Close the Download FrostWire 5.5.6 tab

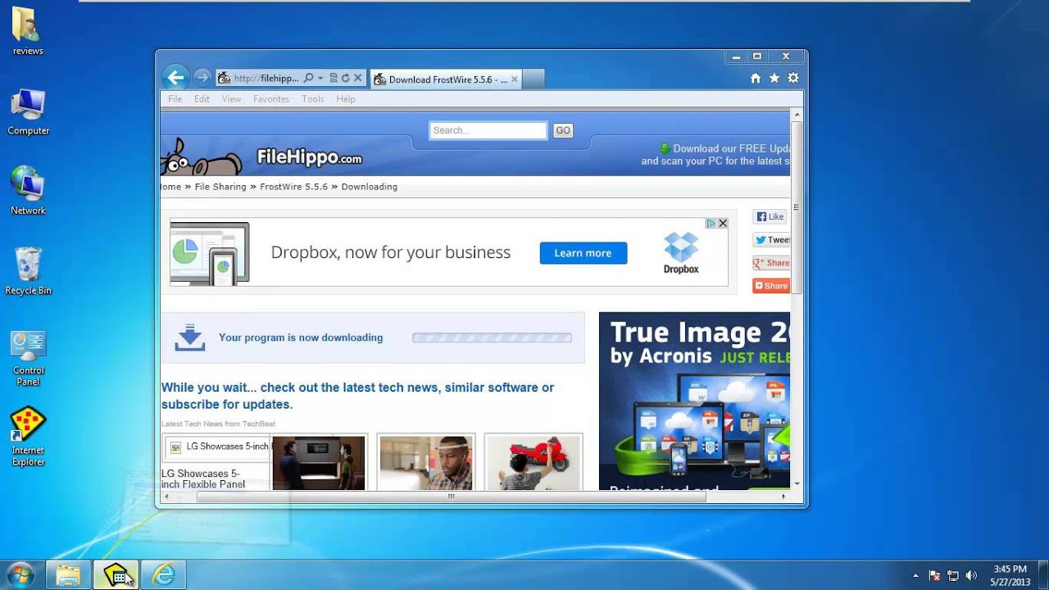514,79
